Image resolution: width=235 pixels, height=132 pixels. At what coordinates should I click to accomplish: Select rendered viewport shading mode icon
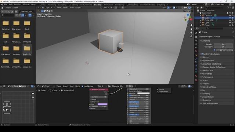pos(189,8)
